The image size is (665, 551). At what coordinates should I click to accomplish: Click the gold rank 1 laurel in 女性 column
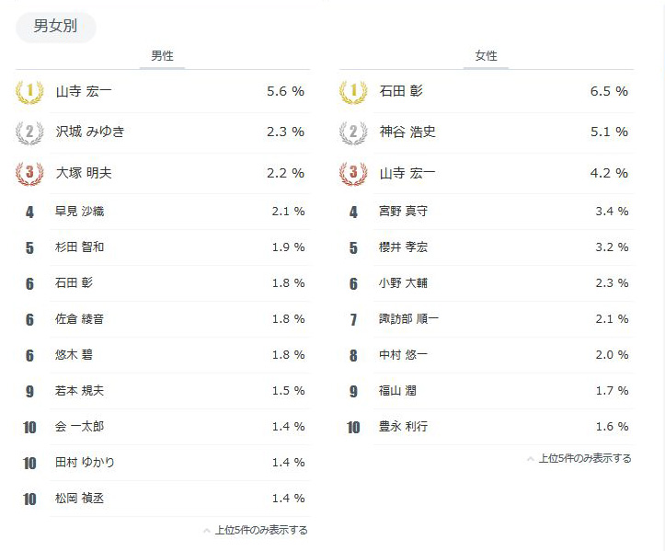[x=353, y=91]
